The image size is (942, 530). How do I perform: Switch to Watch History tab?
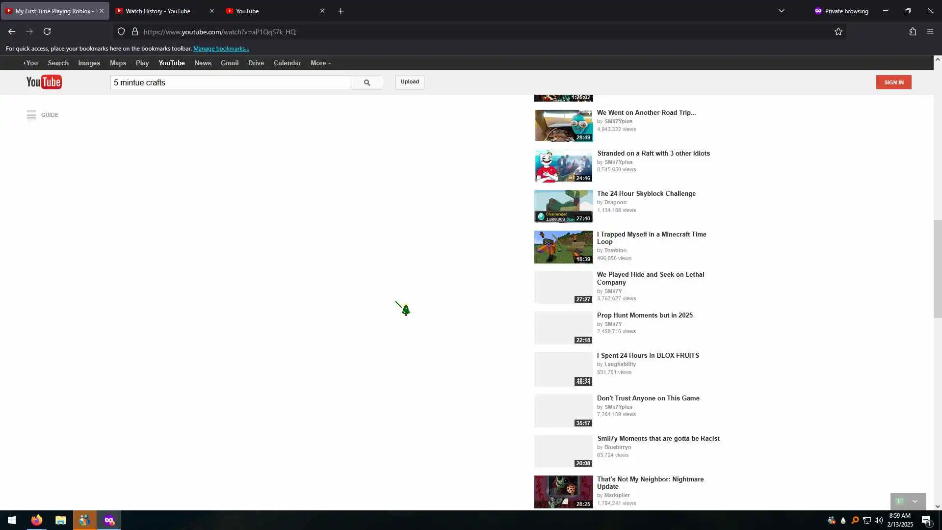(158, 11)
